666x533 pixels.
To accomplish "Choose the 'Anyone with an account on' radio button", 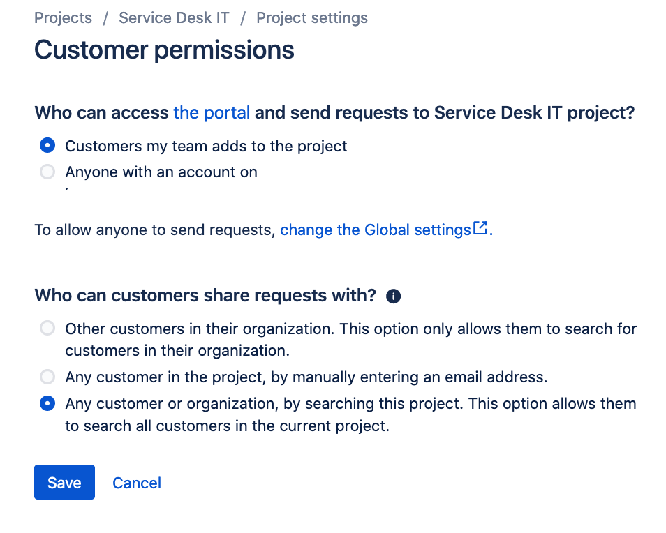I will click(47, 172).
